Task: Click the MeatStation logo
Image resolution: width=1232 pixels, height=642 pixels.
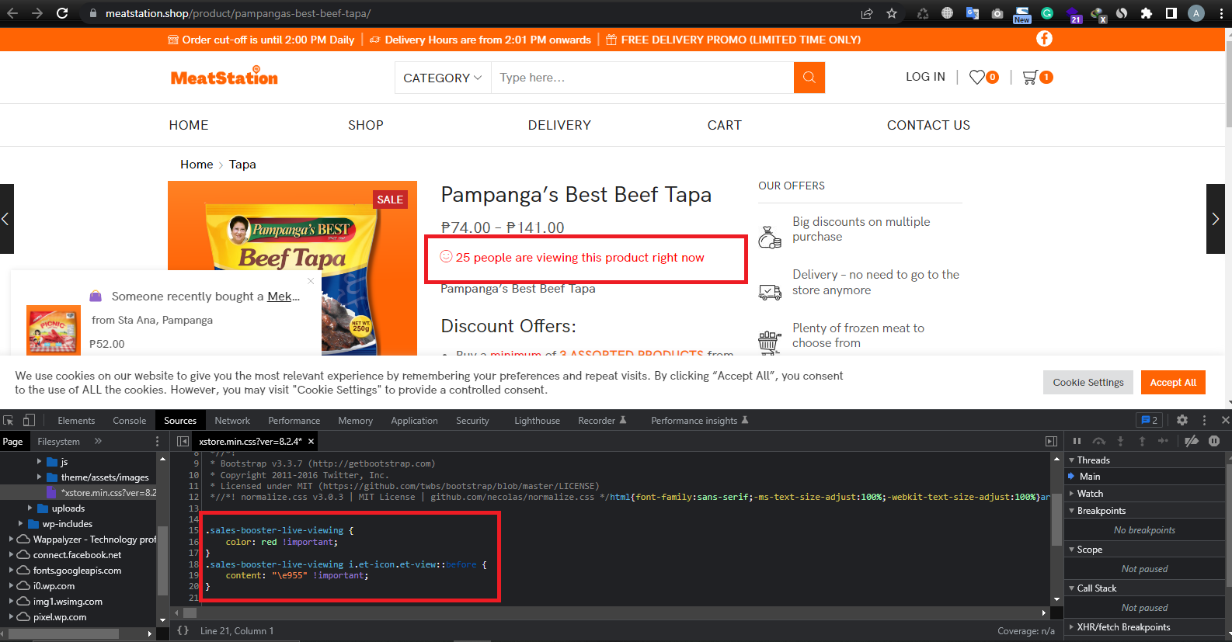Action: tap(224, 77)
